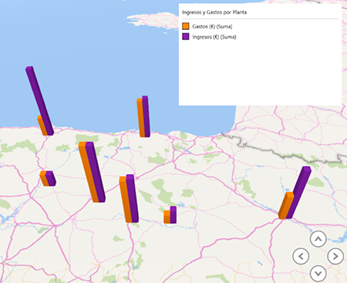Image resolution: width=347 pixels, height=283 pixels.
Task: Select the small purple column in the south center
Action: click(x=173, y=214)
